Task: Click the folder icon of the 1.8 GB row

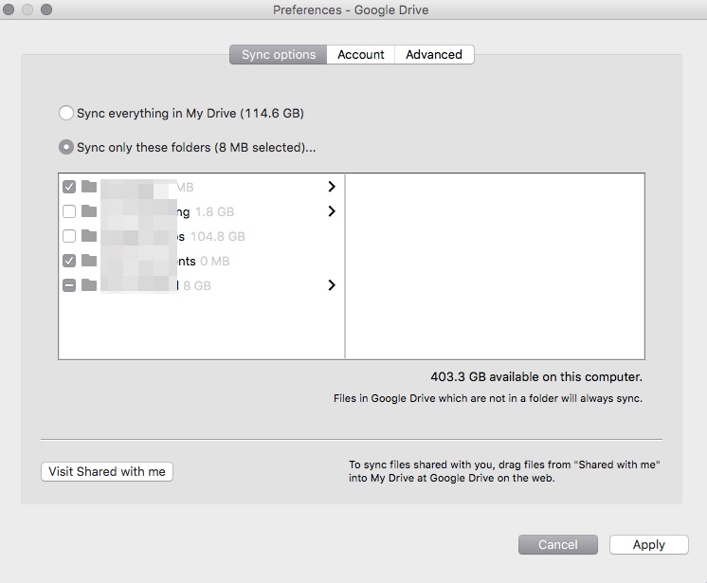Action: click(89, 211)
